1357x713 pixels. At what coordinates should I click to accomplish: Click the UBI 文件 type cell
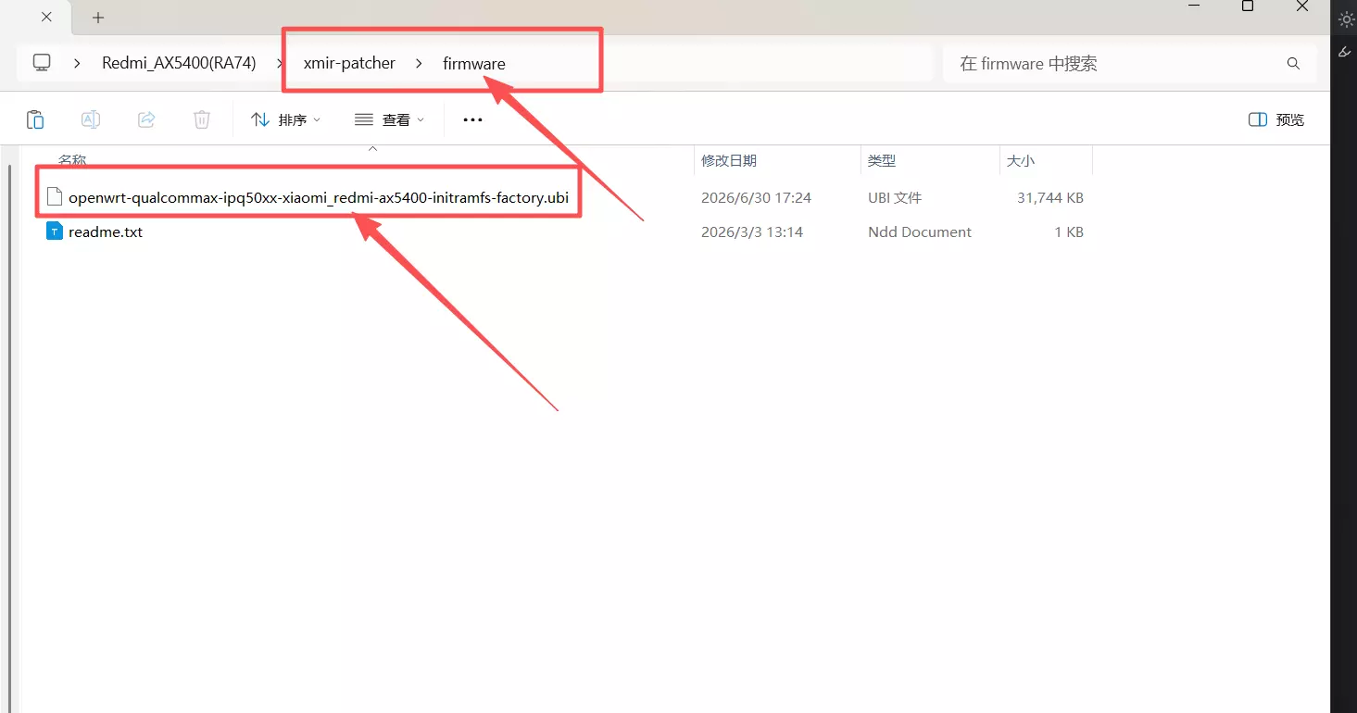895,198
